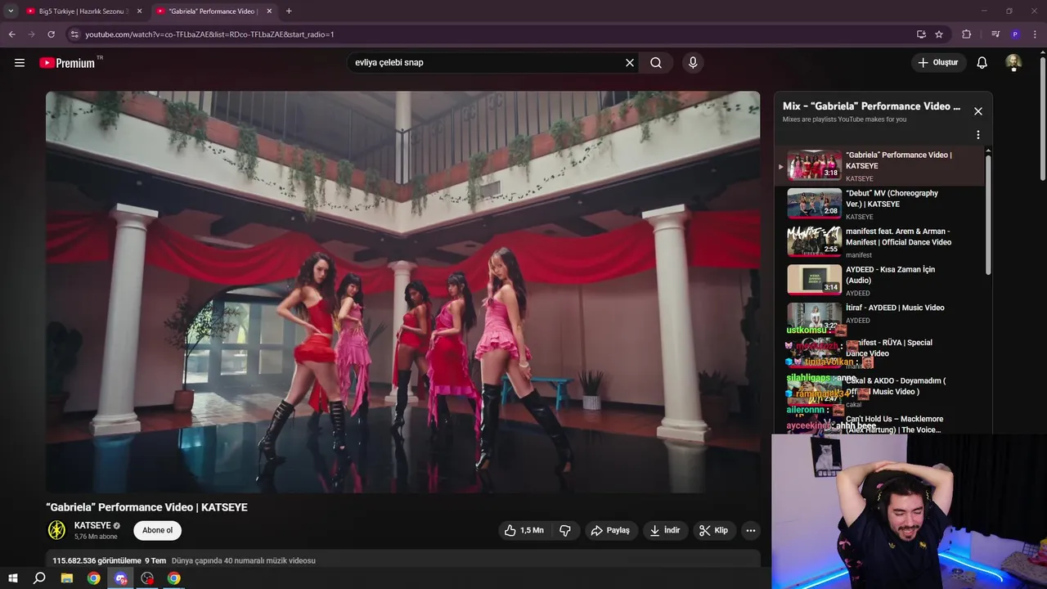Screen dimensions: 1047x589
Task: Open the notifications bell
Action: (982, 63)
